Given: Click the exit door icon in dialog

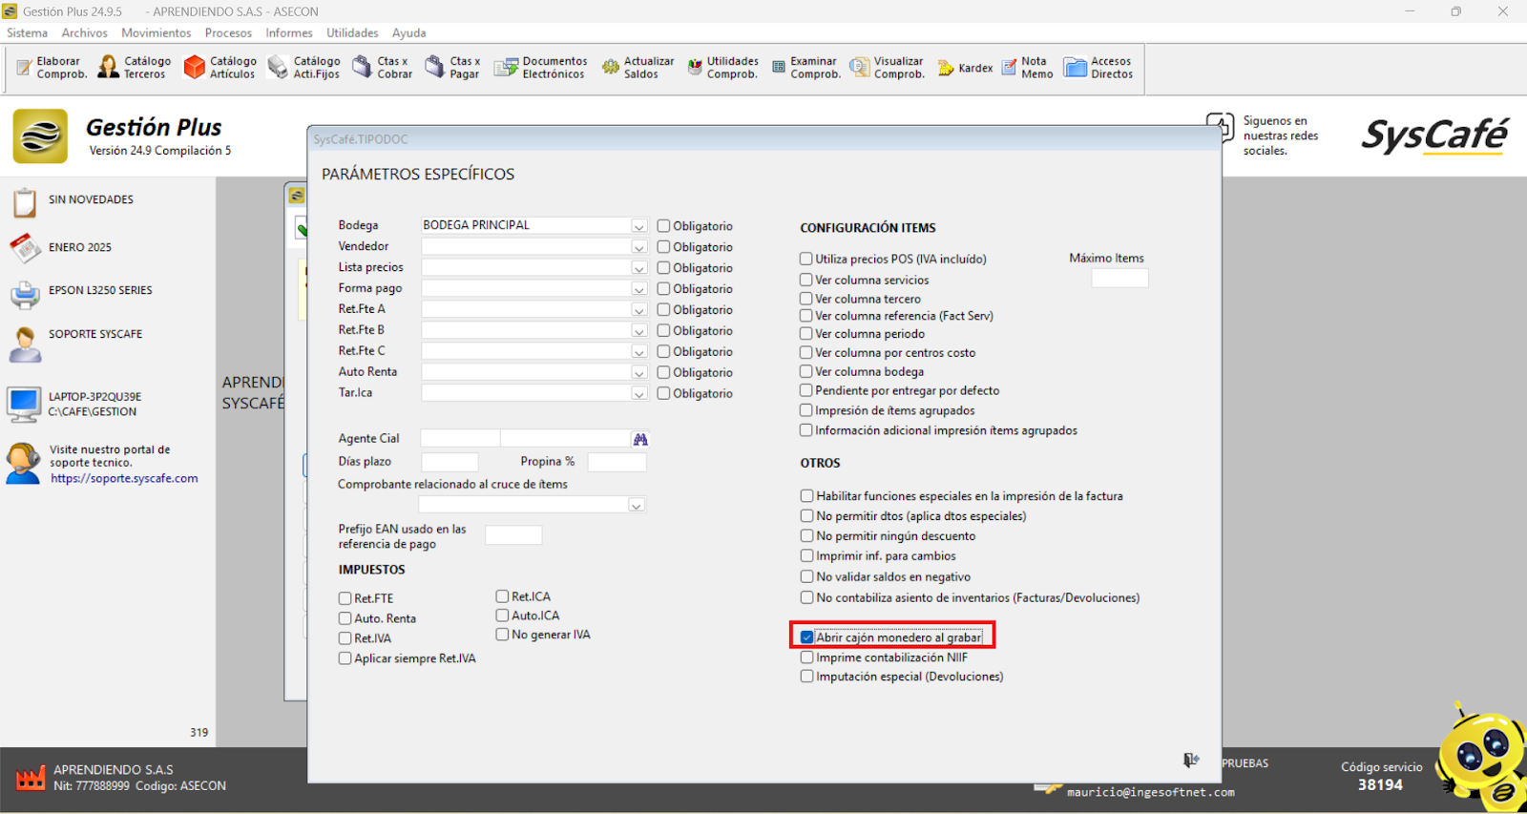Looking at the screenshot, I should pyautogui.click(x=1190, y=760).
